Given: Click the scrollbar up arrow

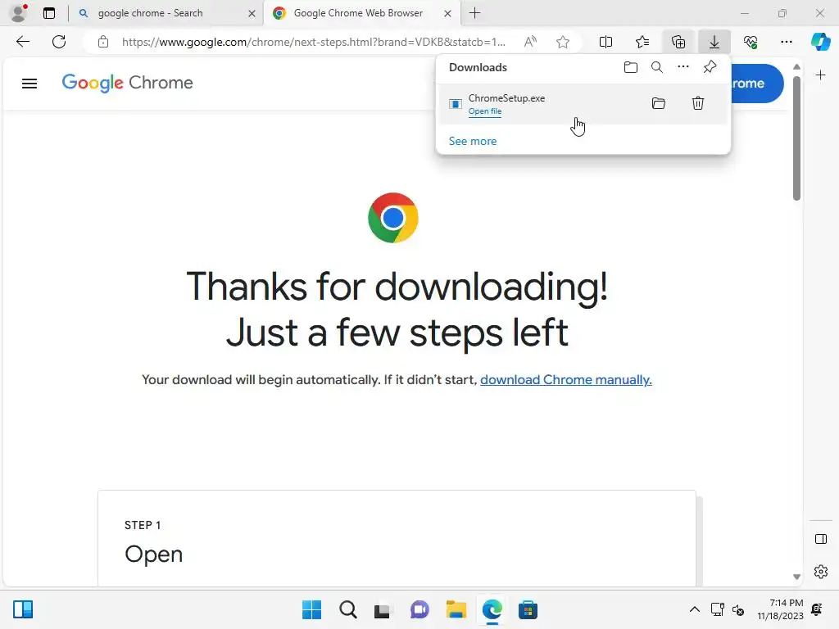Looking at the screenshot, I should click(x=796, y=67).
